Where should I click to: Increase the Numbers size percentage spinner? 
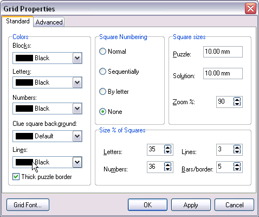click(x=167, y=165)
